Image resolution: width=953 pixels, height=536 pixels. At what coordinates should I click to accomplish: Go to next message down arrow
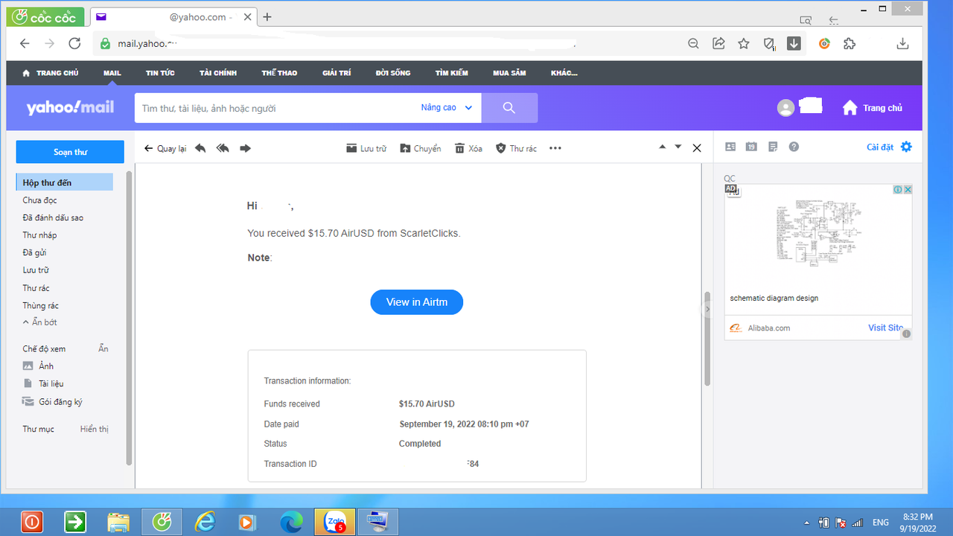(678, 147)
